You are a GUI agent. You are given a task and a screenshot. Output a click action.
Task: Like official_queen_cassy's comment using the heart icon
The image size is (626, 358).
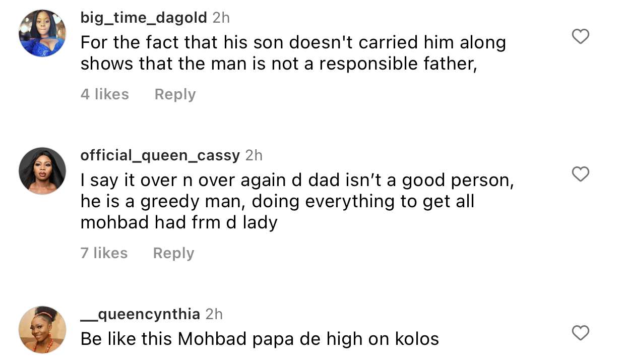580,173
